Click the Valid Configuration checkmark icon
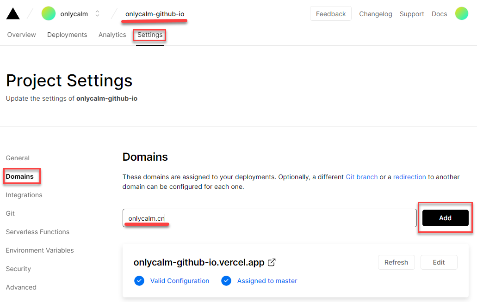 139,281
